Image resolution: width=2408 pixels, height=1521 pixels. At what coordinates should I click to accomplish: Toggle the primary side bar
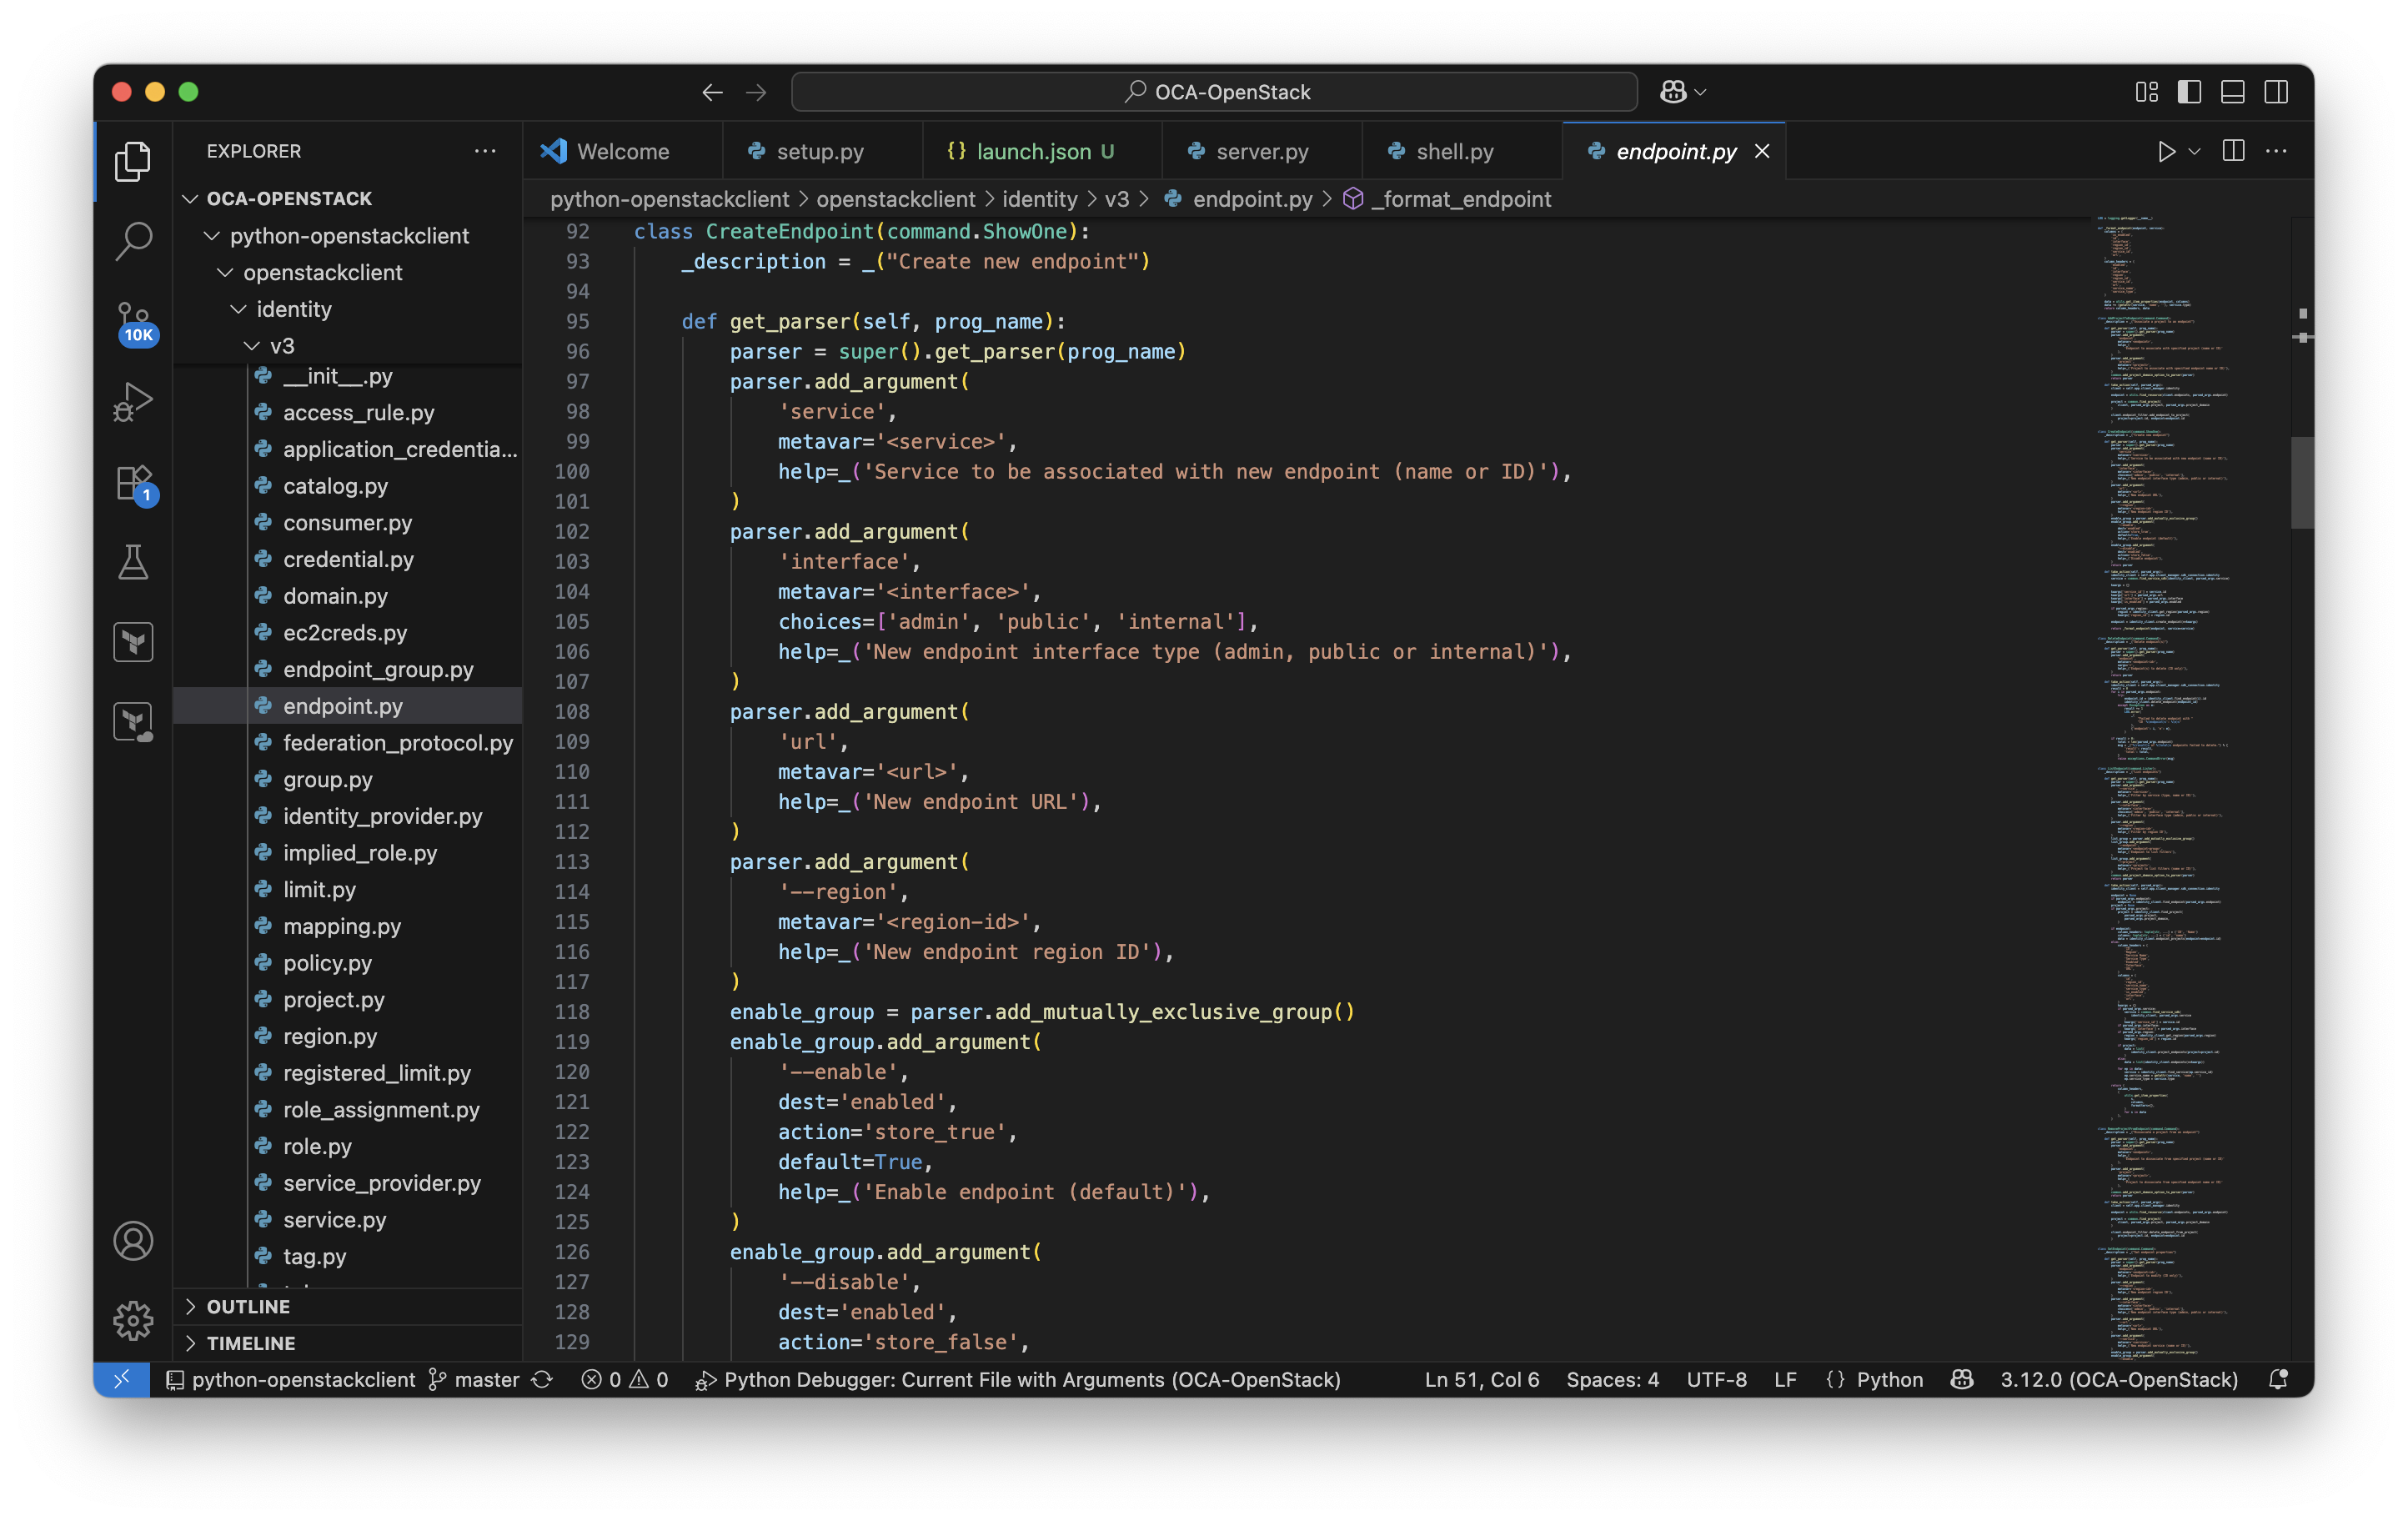click(x=2189, y=92)
